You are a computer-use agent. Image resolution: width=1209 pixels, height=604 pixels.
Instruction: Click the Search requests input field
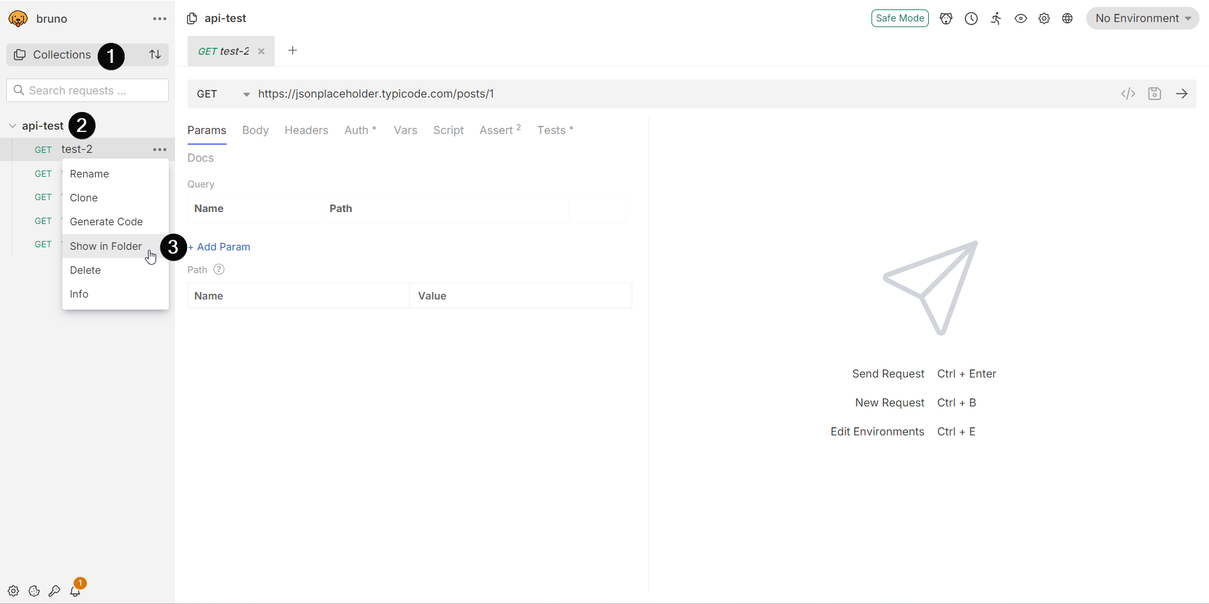88,91
